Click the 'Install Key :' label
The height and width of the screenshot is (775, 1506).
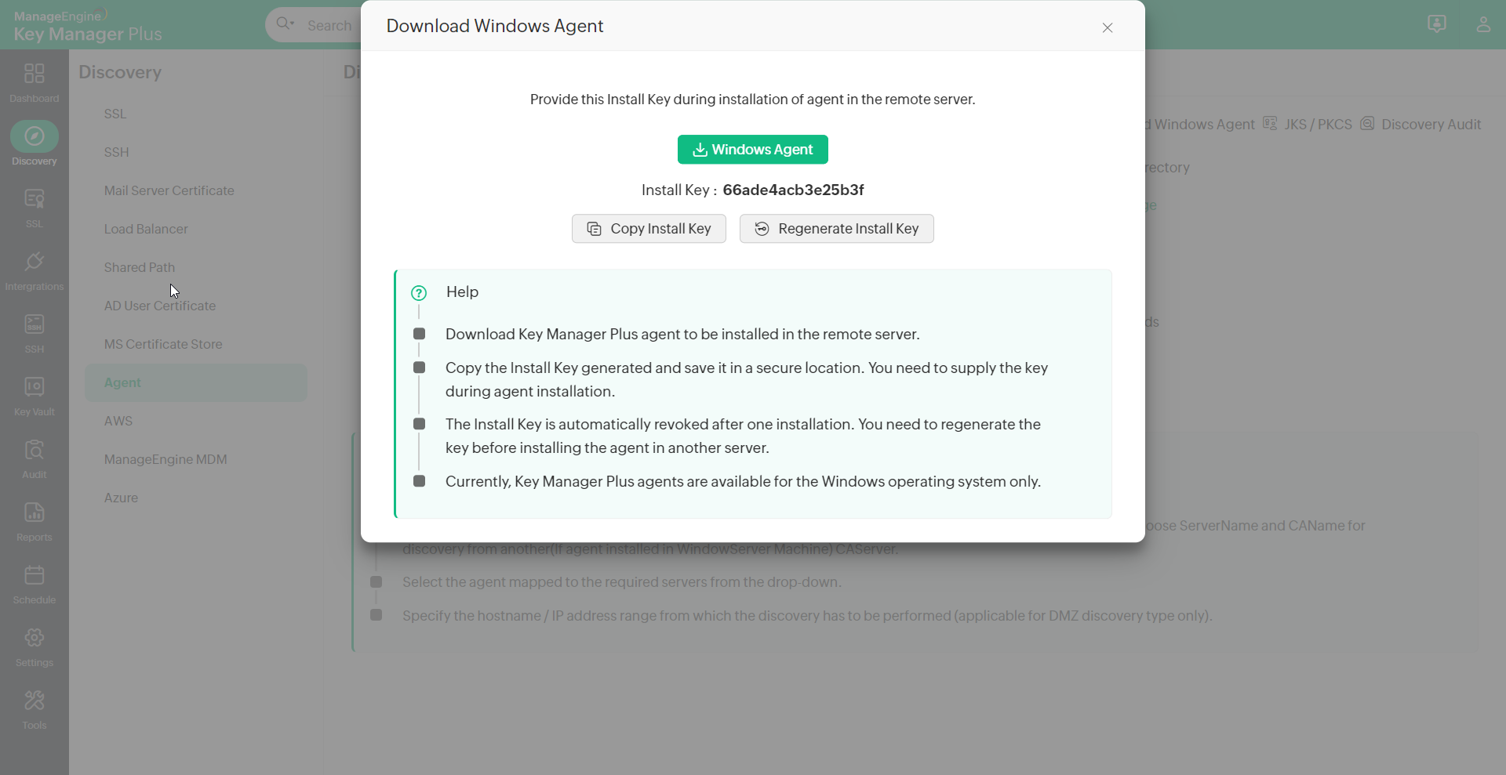pos(679,190)
